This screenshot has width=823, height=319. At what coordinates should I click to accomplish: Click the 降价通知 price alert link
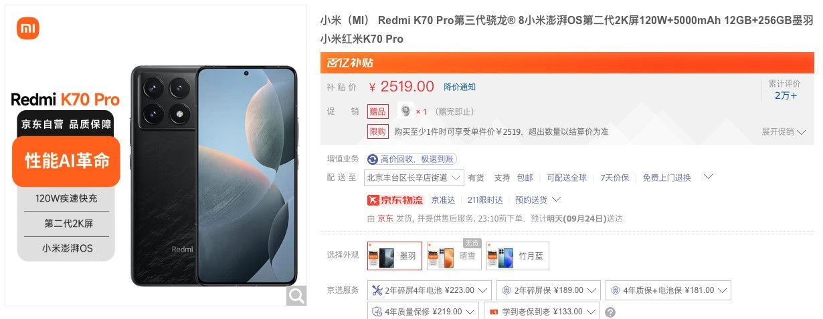(460, 87)
